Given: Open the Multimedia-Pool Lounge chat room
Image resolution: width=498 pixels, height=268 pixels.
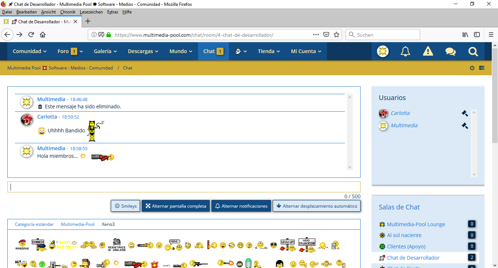Looking at the screenshot, I should (416, 224).
